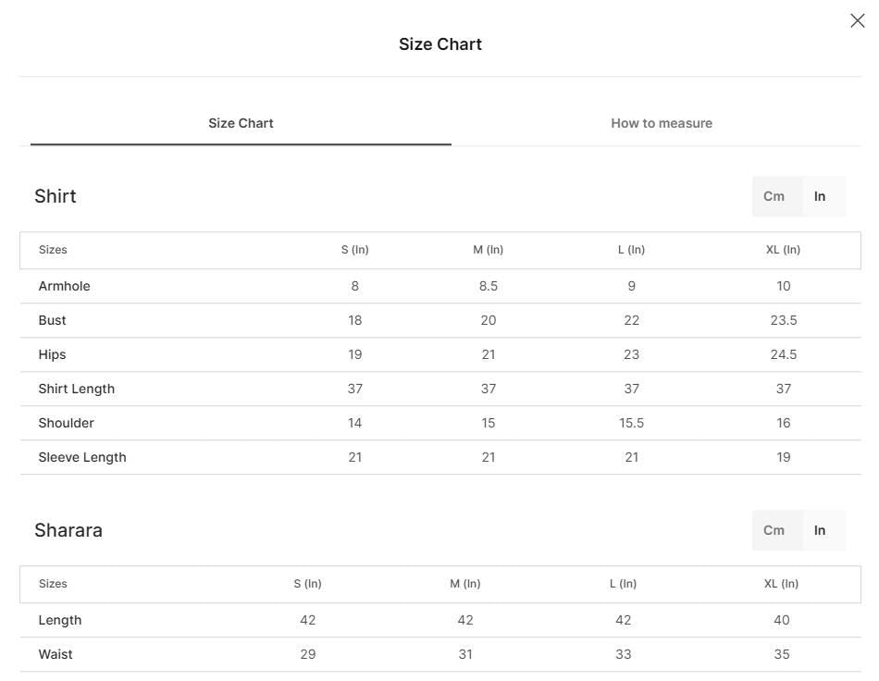
Task: Click the Sharara M (In) column header
Action: [465, 584]
